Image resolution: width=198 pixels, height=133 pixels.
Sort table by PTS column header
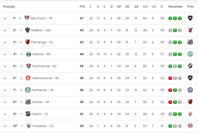point(82,7)
